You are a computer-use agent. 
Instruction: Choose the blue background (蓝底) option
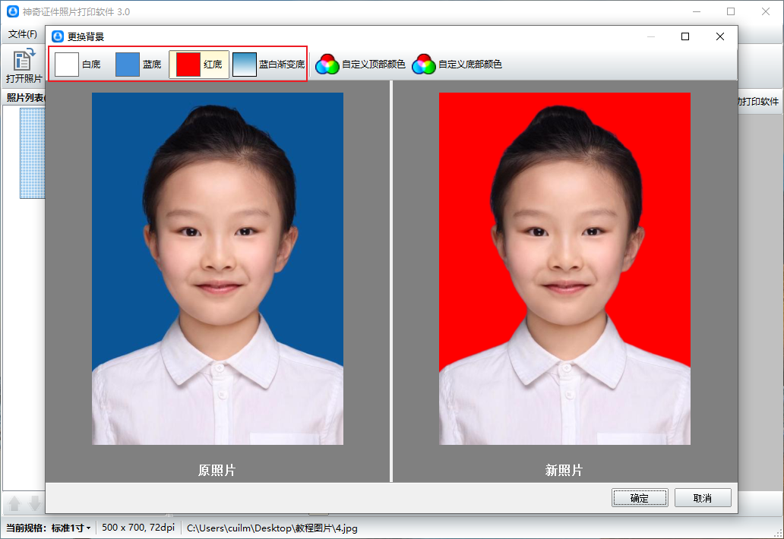139,65
